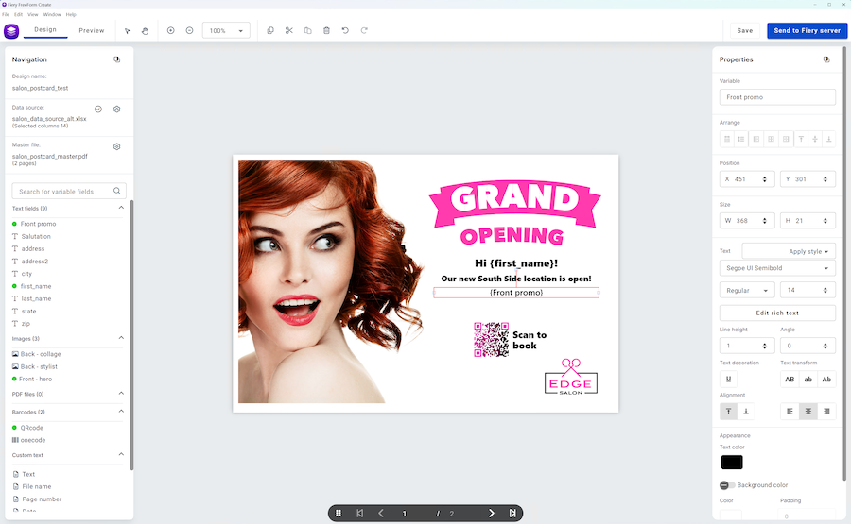Apply underline text decoration
Screen dimensions: 851x524
[x=729, y=380]
